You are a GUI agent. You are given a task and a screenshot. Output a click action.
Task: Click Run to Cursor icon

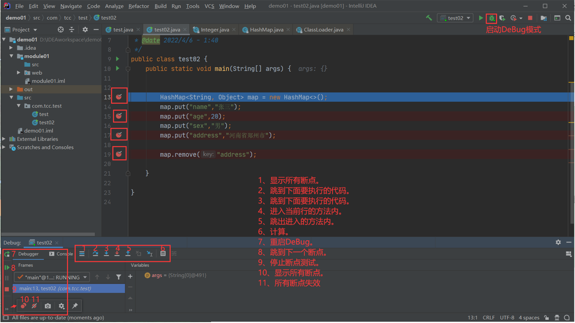150,254
